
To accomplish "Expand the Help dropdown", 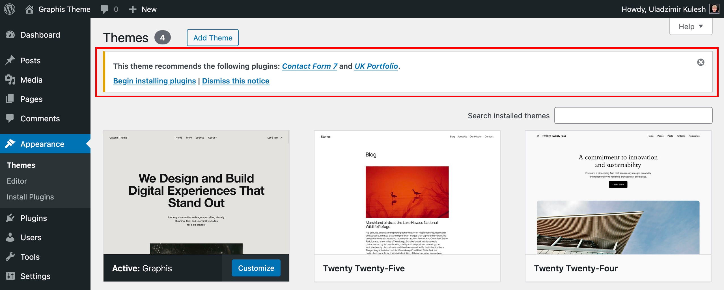I will click(x=690, y=27).
